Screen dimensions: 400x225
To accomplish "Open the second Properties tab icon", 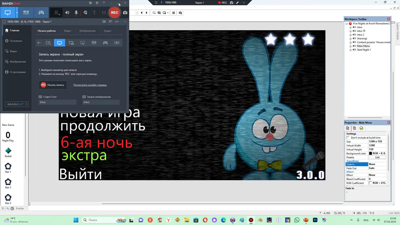I will (x=354, y=128).
